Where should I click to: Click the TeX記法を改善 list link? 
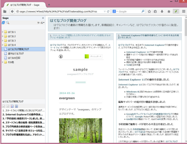pyautogui.click(x=133, y=65)
